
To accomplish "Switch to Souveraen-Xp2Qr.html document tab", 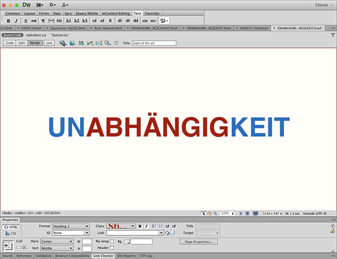I will (66, 28).
